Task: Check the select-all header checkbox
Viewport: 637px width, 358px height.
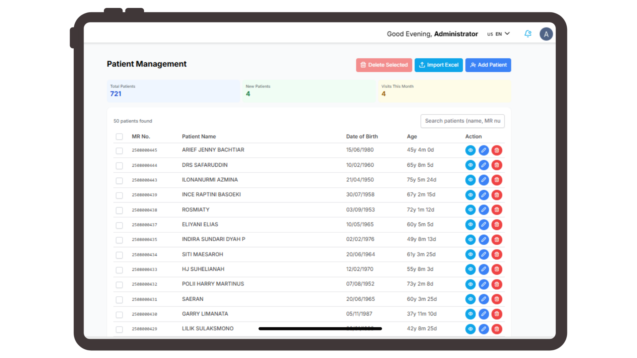Action: click(x=119, y=137)
